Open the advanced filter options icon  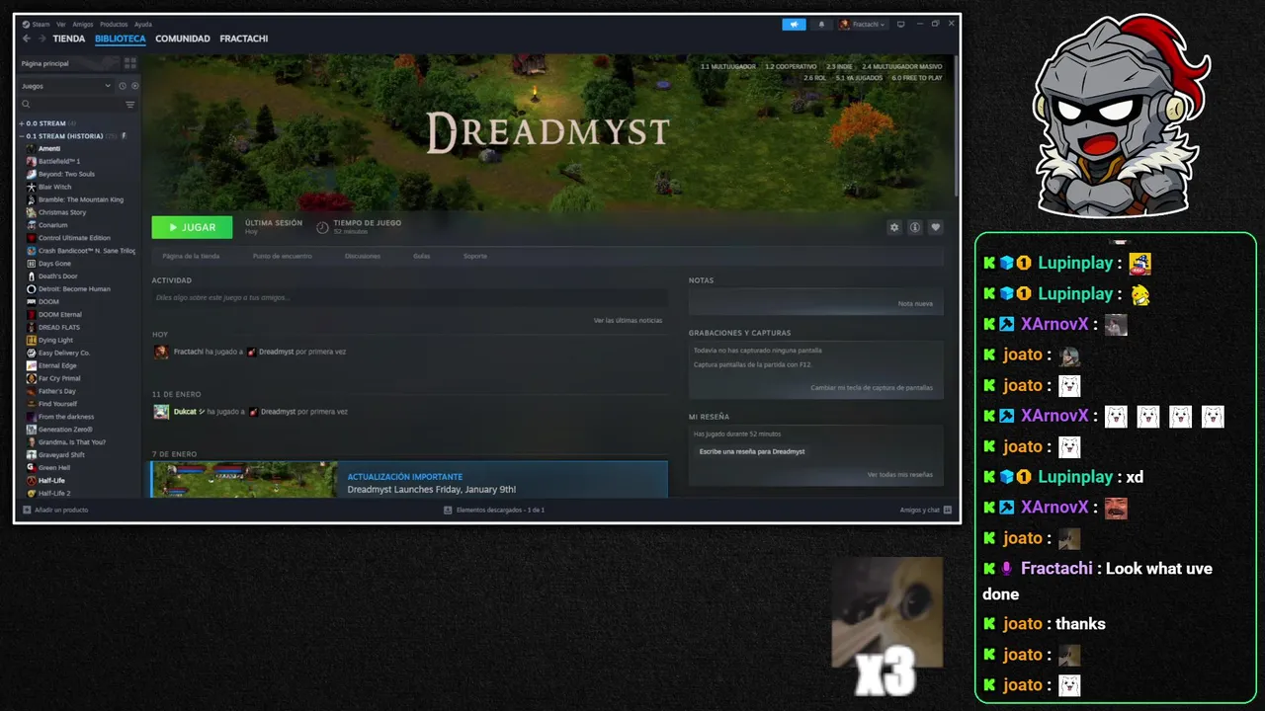129,104
